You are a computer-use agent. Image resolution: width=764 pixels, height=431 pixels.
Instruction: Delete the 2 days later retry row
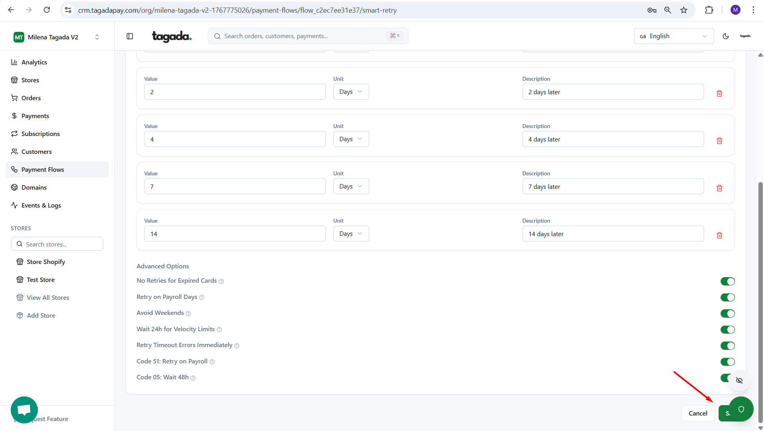[719, 93]
